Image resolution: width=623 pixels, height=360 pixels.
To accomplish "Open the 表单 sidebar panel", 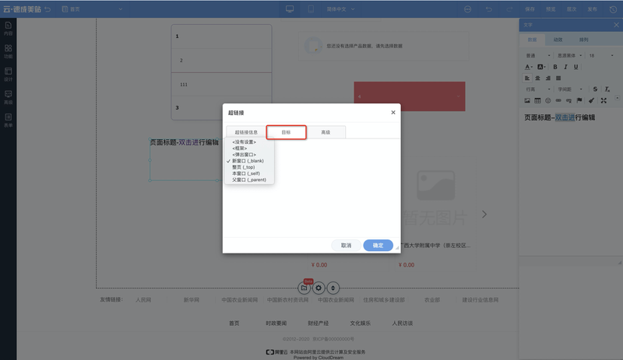I will pyautogui.click(x=8, y=121).
